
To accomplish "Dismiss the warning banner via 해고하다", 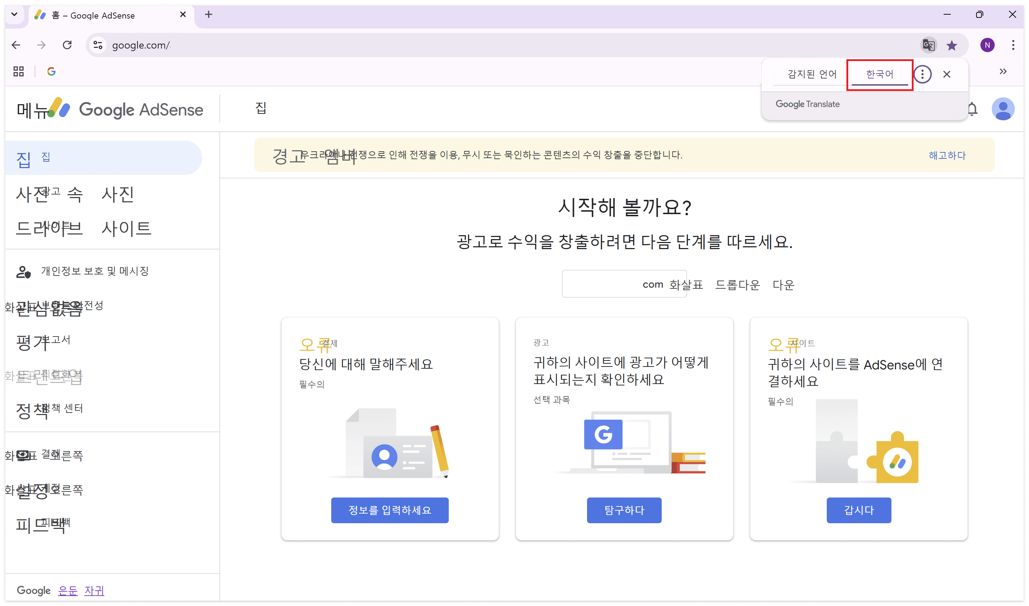I will (946, 155).
